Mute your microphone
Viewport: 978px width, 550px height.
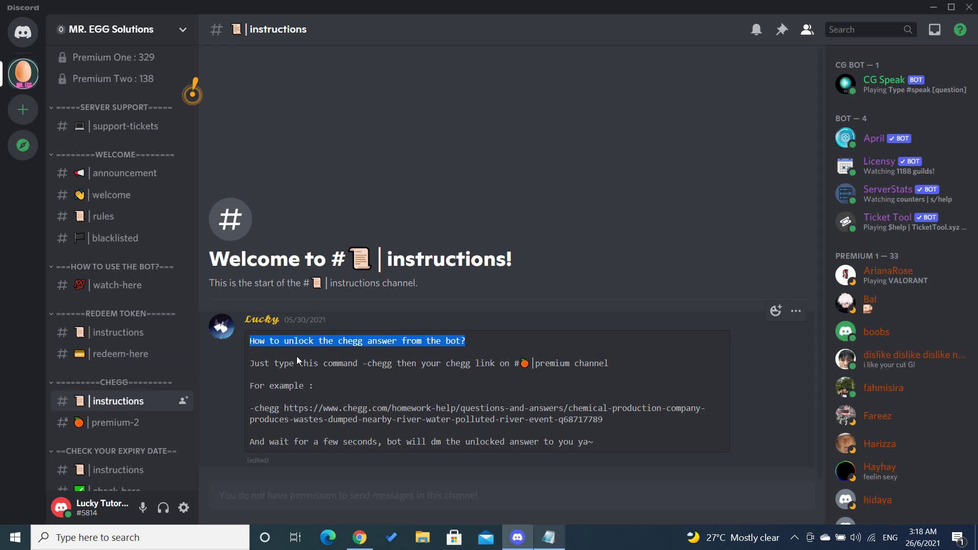pos(143,507)
